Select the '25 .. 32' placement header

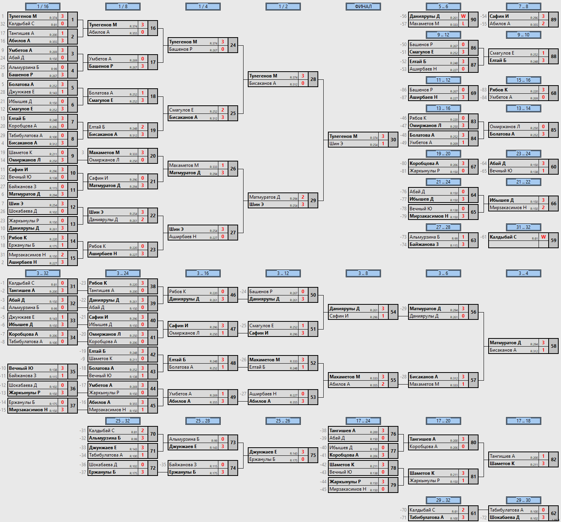tap(123, 421)
